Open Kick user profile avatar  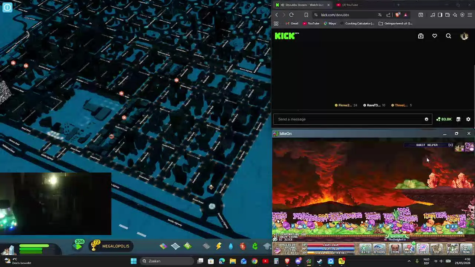click(x=464, y=36)
